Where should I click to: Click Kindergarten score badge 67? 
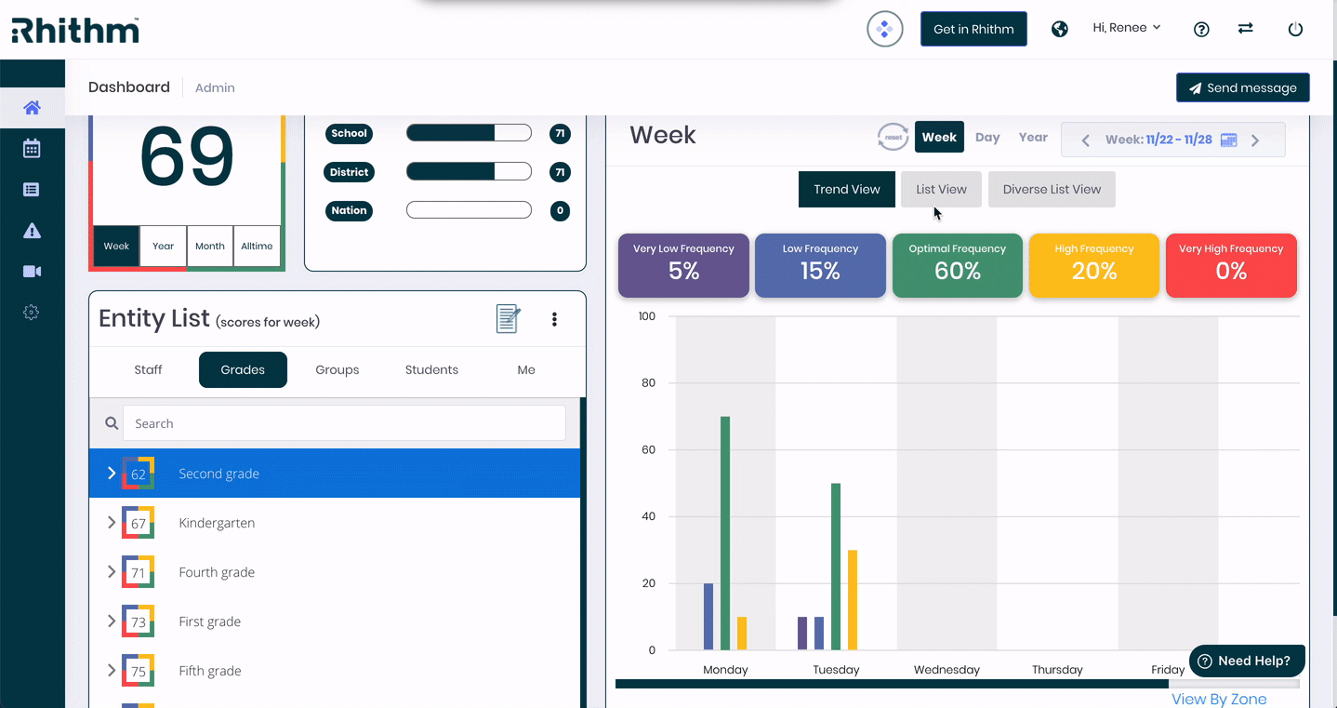click(x=138, y=523)
